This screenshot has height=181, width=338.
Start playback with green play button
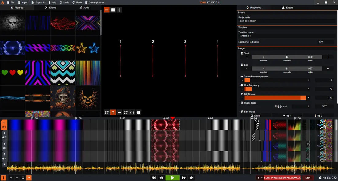point(172,178)
